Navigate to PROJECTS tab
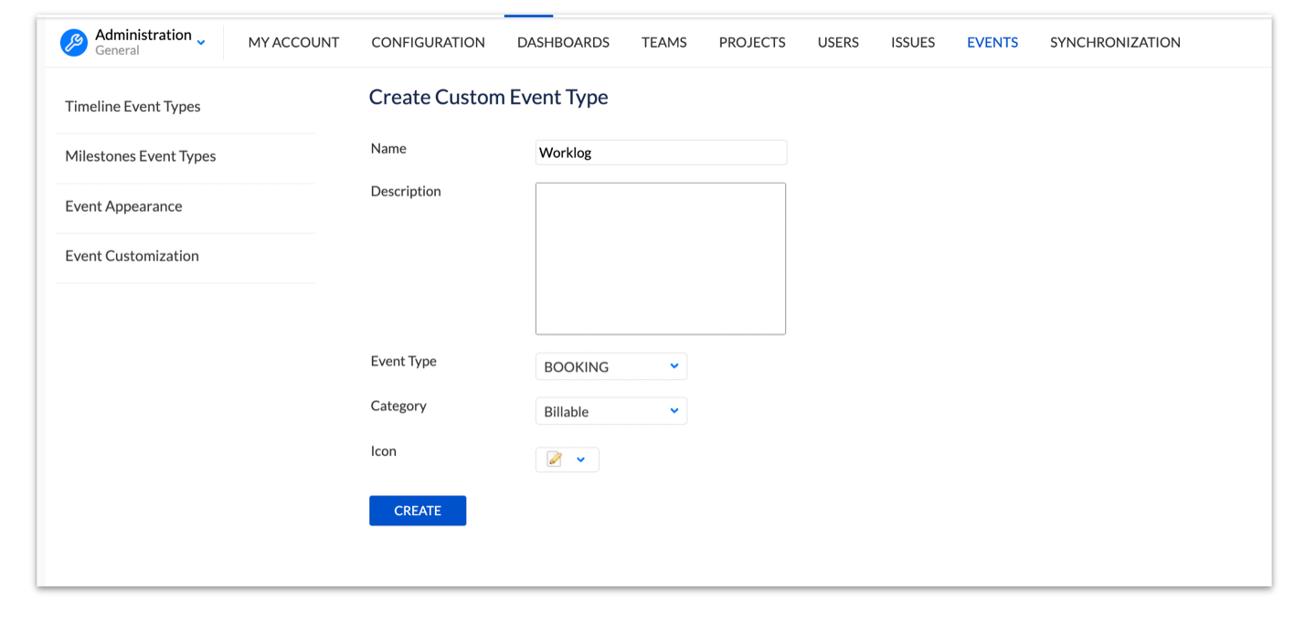This screenshot has height=622, width=1316. click(752, 42)
